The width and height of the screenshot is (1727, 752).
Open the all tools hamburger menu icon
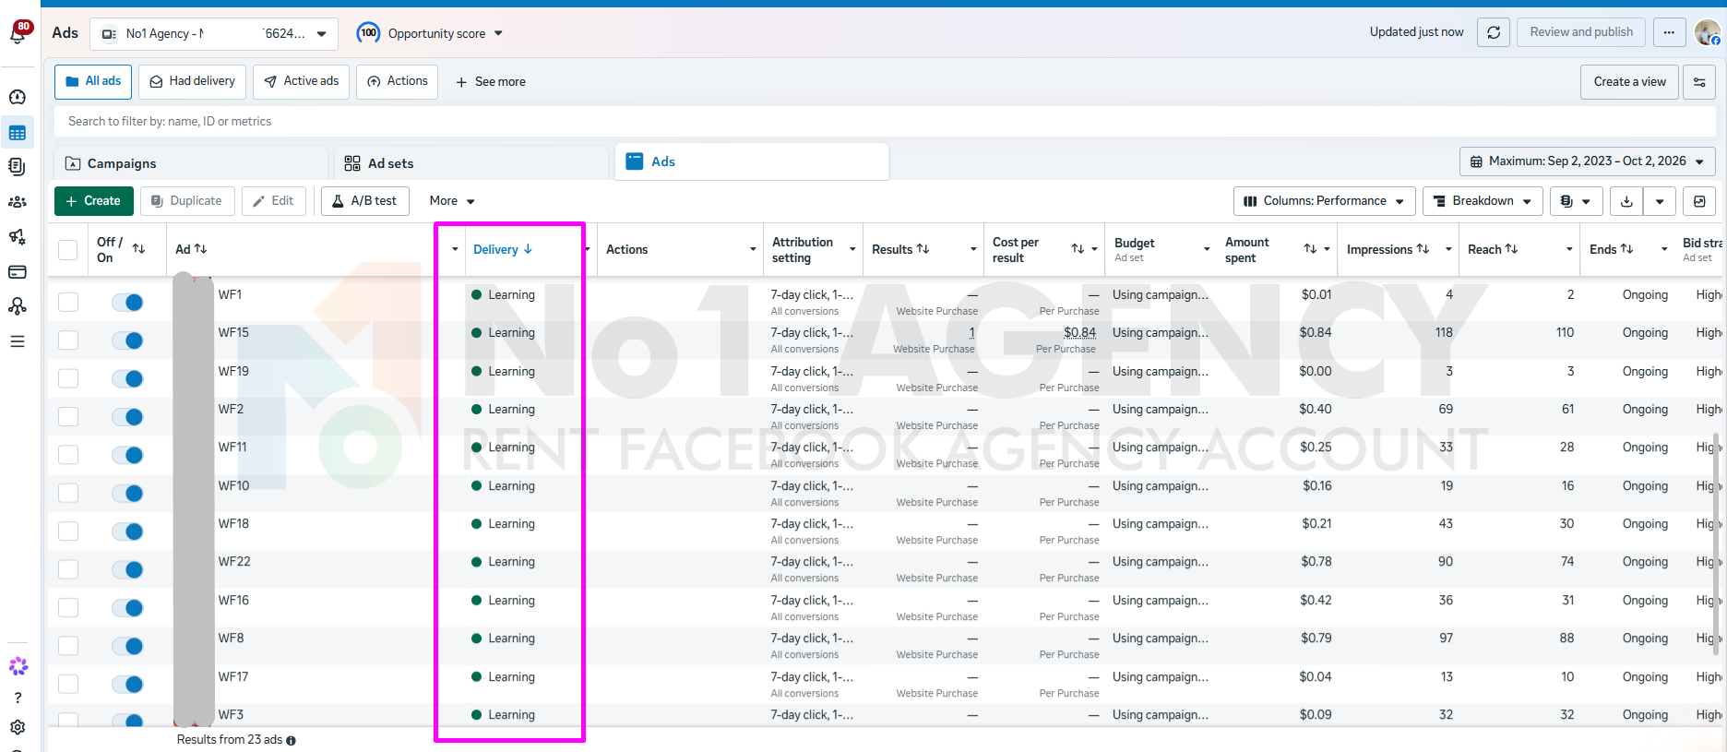[18, 341]
